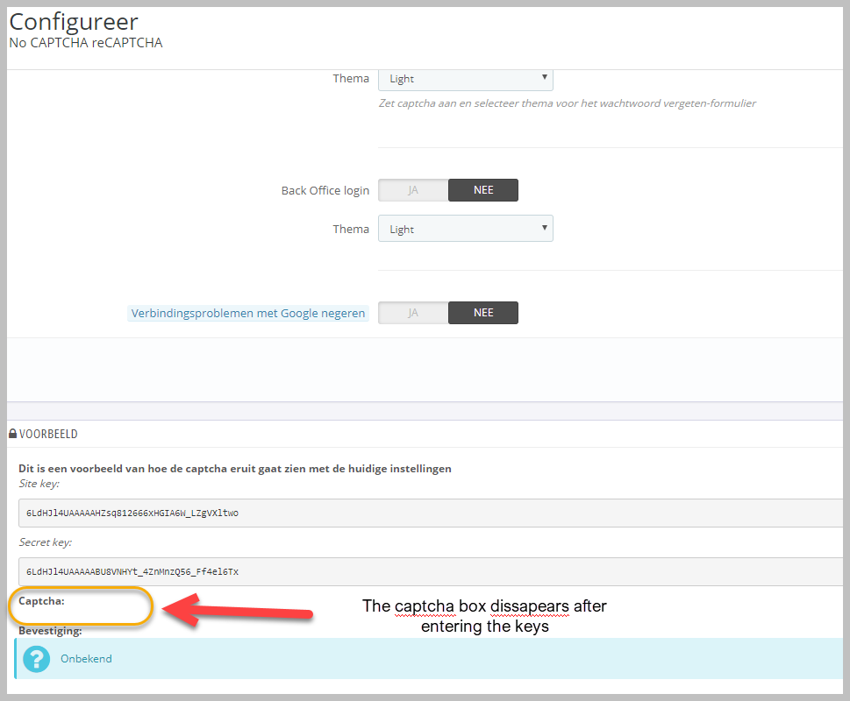Click the Site key input field
The width and height of the screenshot is (850, 701).
pos(430,513)
